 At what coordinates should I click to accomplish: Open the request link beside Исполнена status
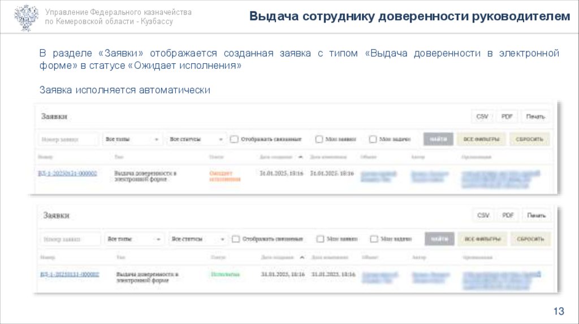click(70, 274)
